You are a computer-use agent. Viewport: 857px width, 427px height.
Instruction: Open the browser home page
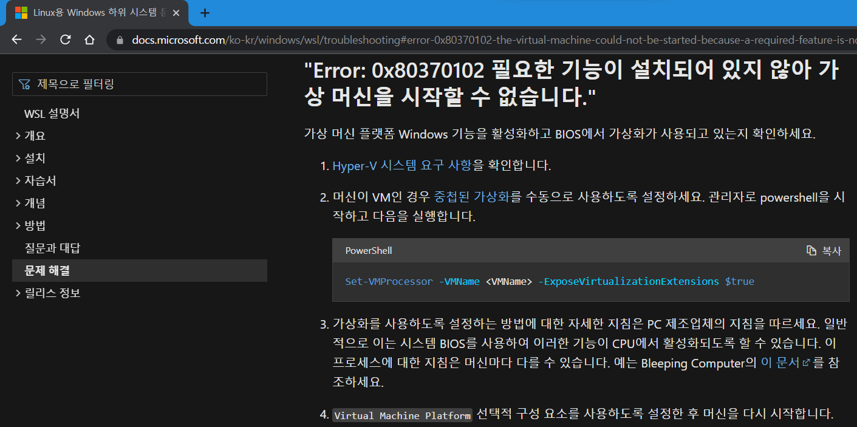coord(89,39)
